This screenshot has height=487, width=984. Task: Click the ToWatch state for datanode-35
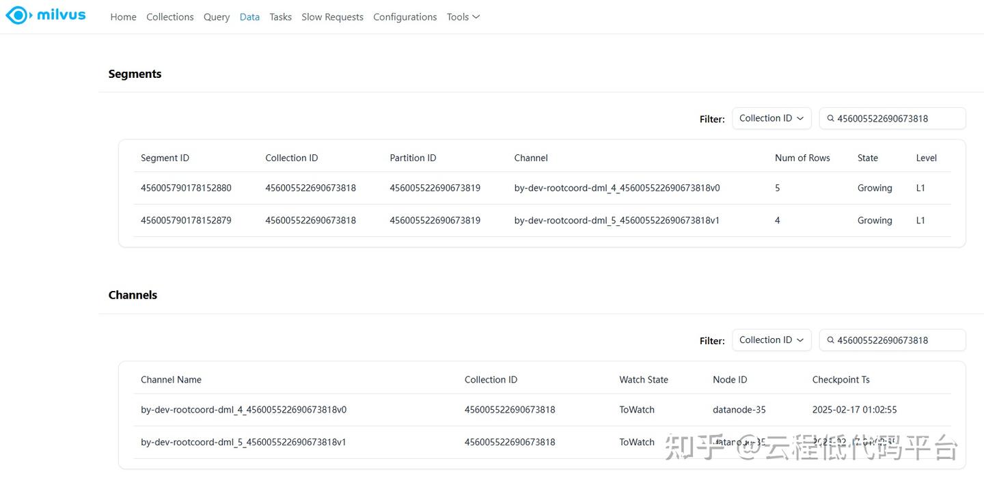636,409
